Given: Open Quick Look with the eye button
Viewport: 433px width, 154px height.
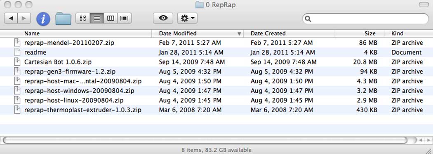Looking at the screenshot, I should pos(163,18).
